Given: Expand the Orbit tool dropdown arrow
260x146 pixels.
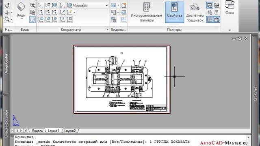Looking at the screenshot, I should coord(12,13).
